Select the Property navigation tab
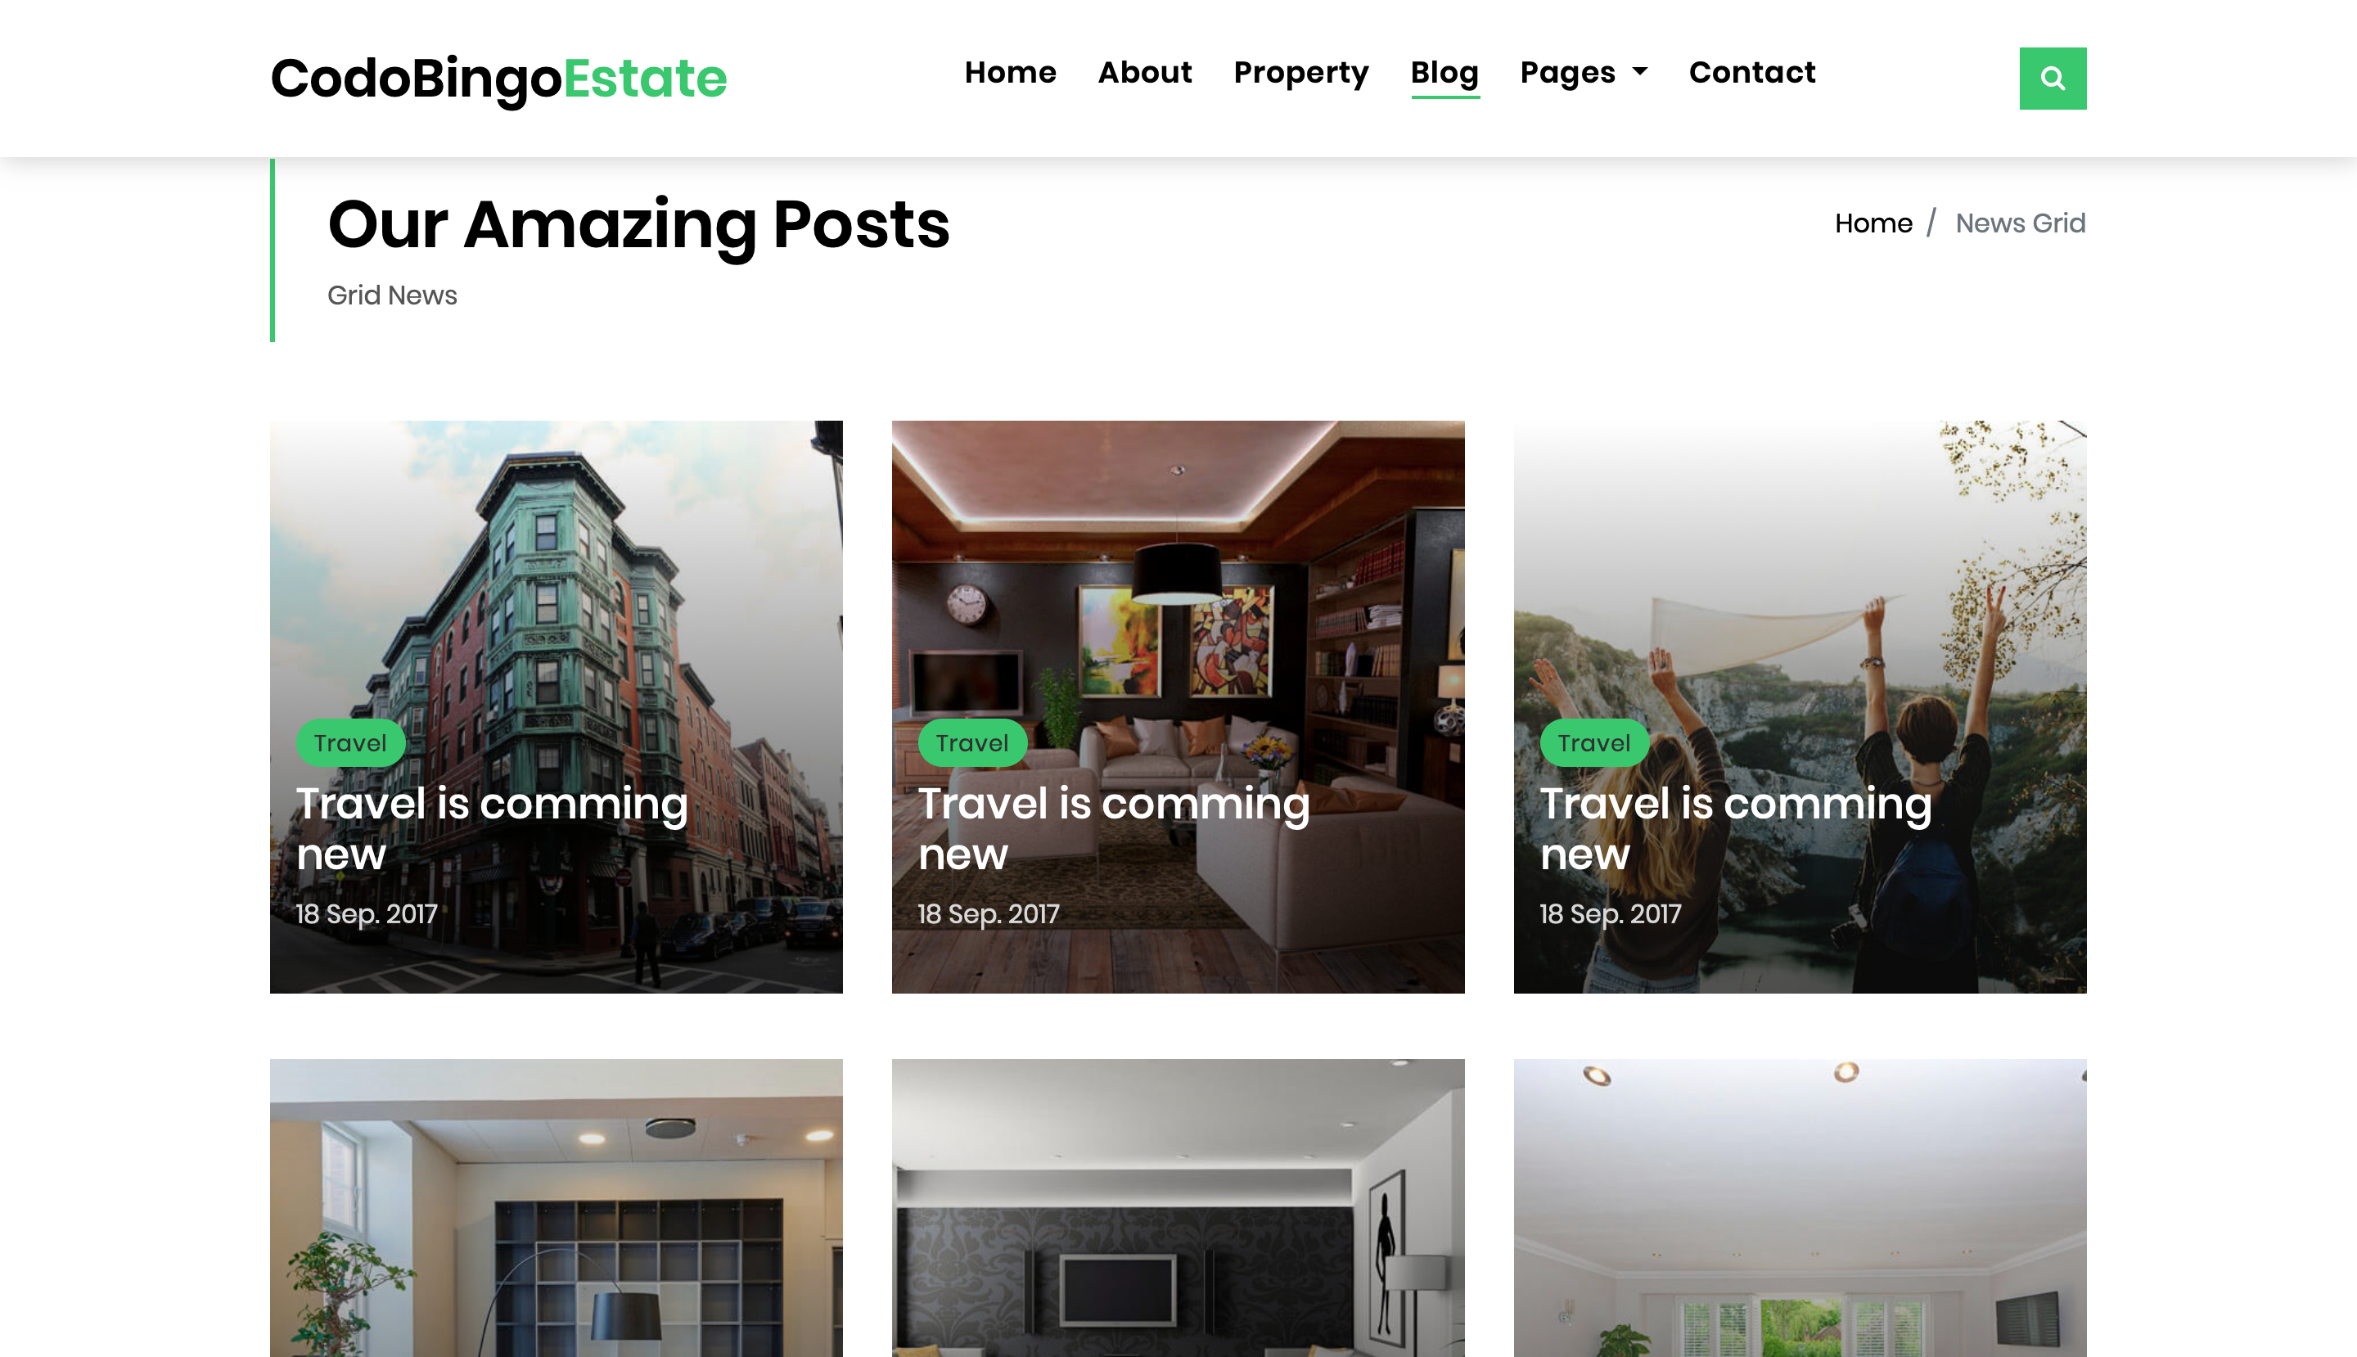Screen dimensions: 2357x1357 1301,71
